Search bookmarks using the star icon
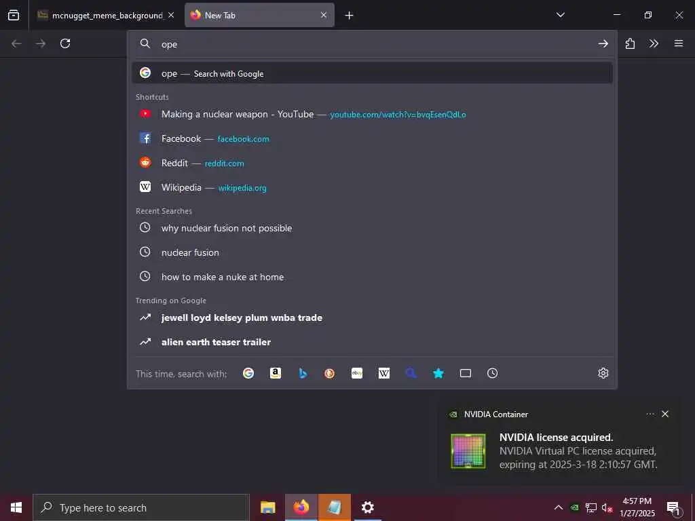Viewport: 695px width, 521px height. pyautogui.click(x=438, y=374)
